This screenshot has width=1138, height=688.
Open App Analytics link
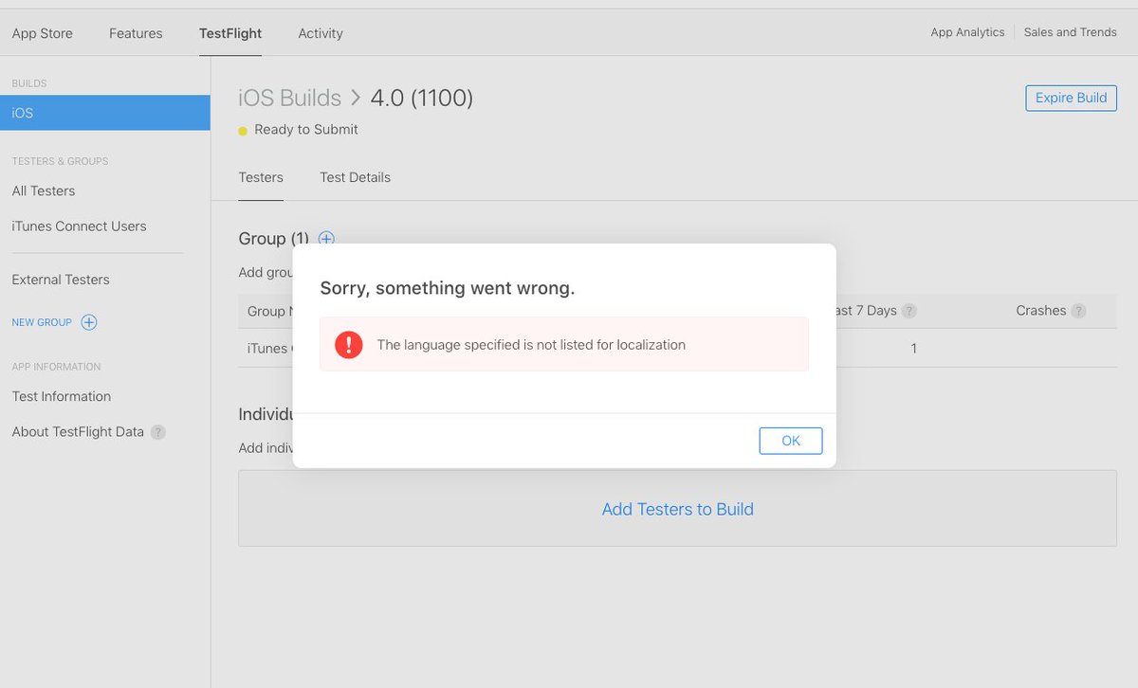pos(967,32)
